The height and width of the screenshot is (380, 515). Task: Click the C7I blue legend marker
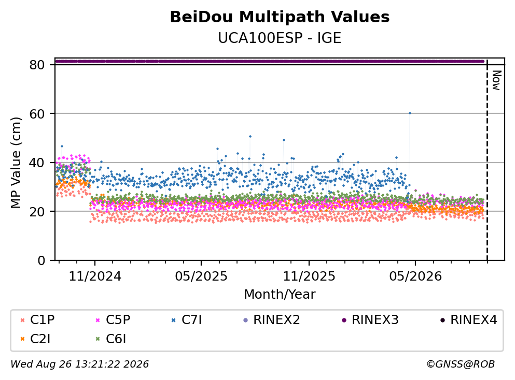(x=173, y=320)
